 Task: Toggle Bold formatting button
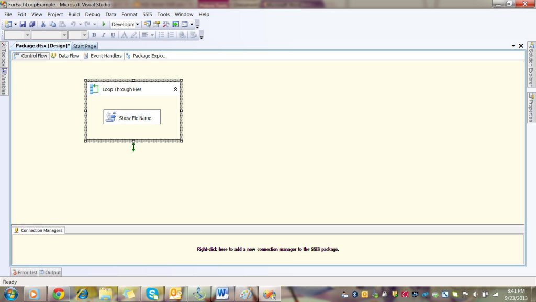coord(94,35)
